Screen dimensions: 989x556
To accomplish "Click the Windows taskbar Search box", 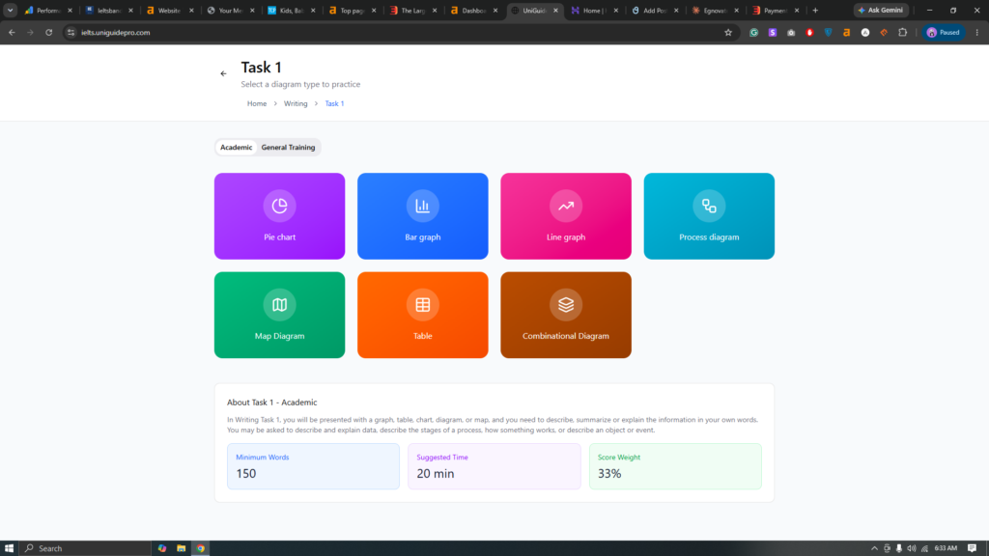I will pyautogui.click(x=85, y=548).
